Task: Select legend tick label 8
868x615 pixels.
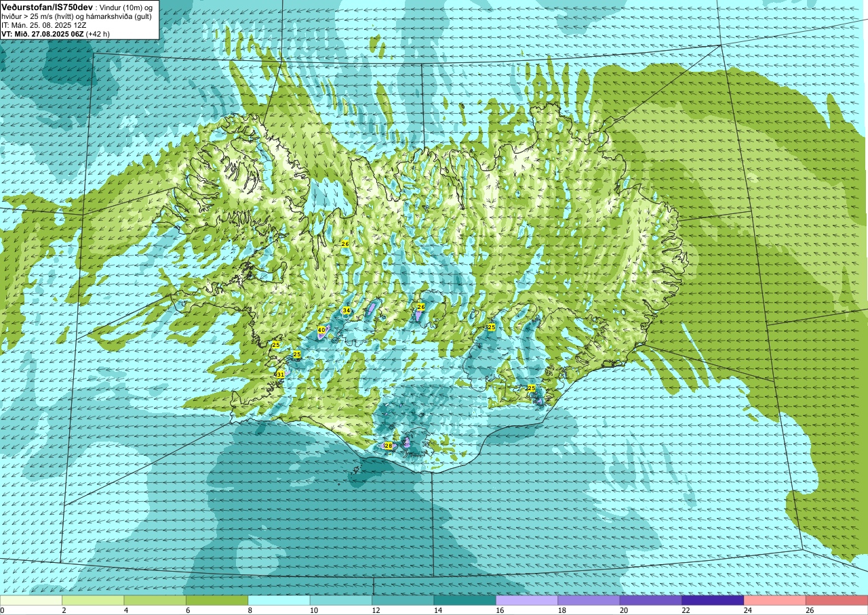Action: coord(250,610)
